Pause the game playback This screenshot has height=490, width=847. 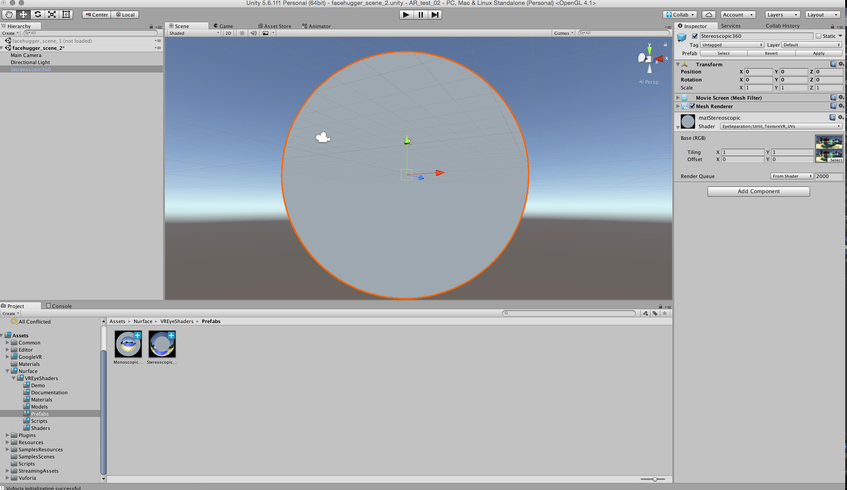(421, 15)
